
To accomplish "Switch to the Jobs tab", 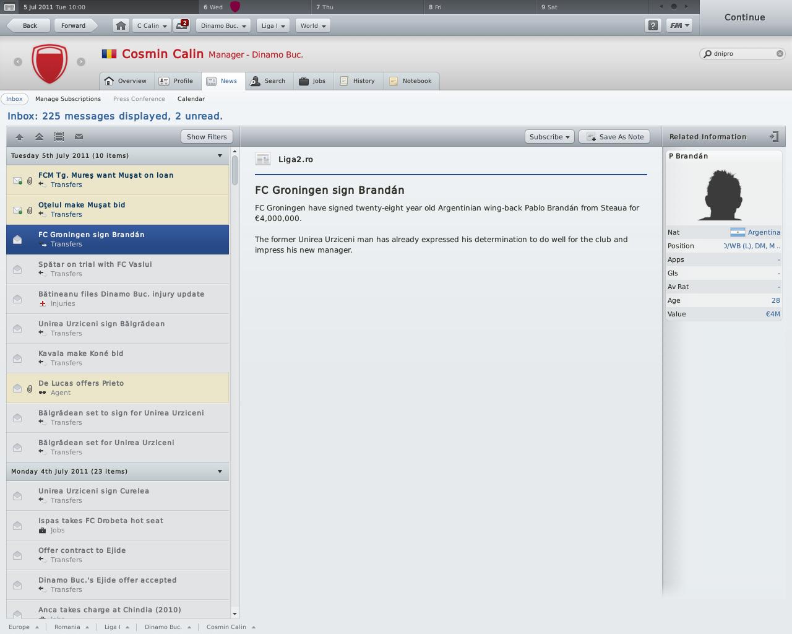I will pos(312,81).
